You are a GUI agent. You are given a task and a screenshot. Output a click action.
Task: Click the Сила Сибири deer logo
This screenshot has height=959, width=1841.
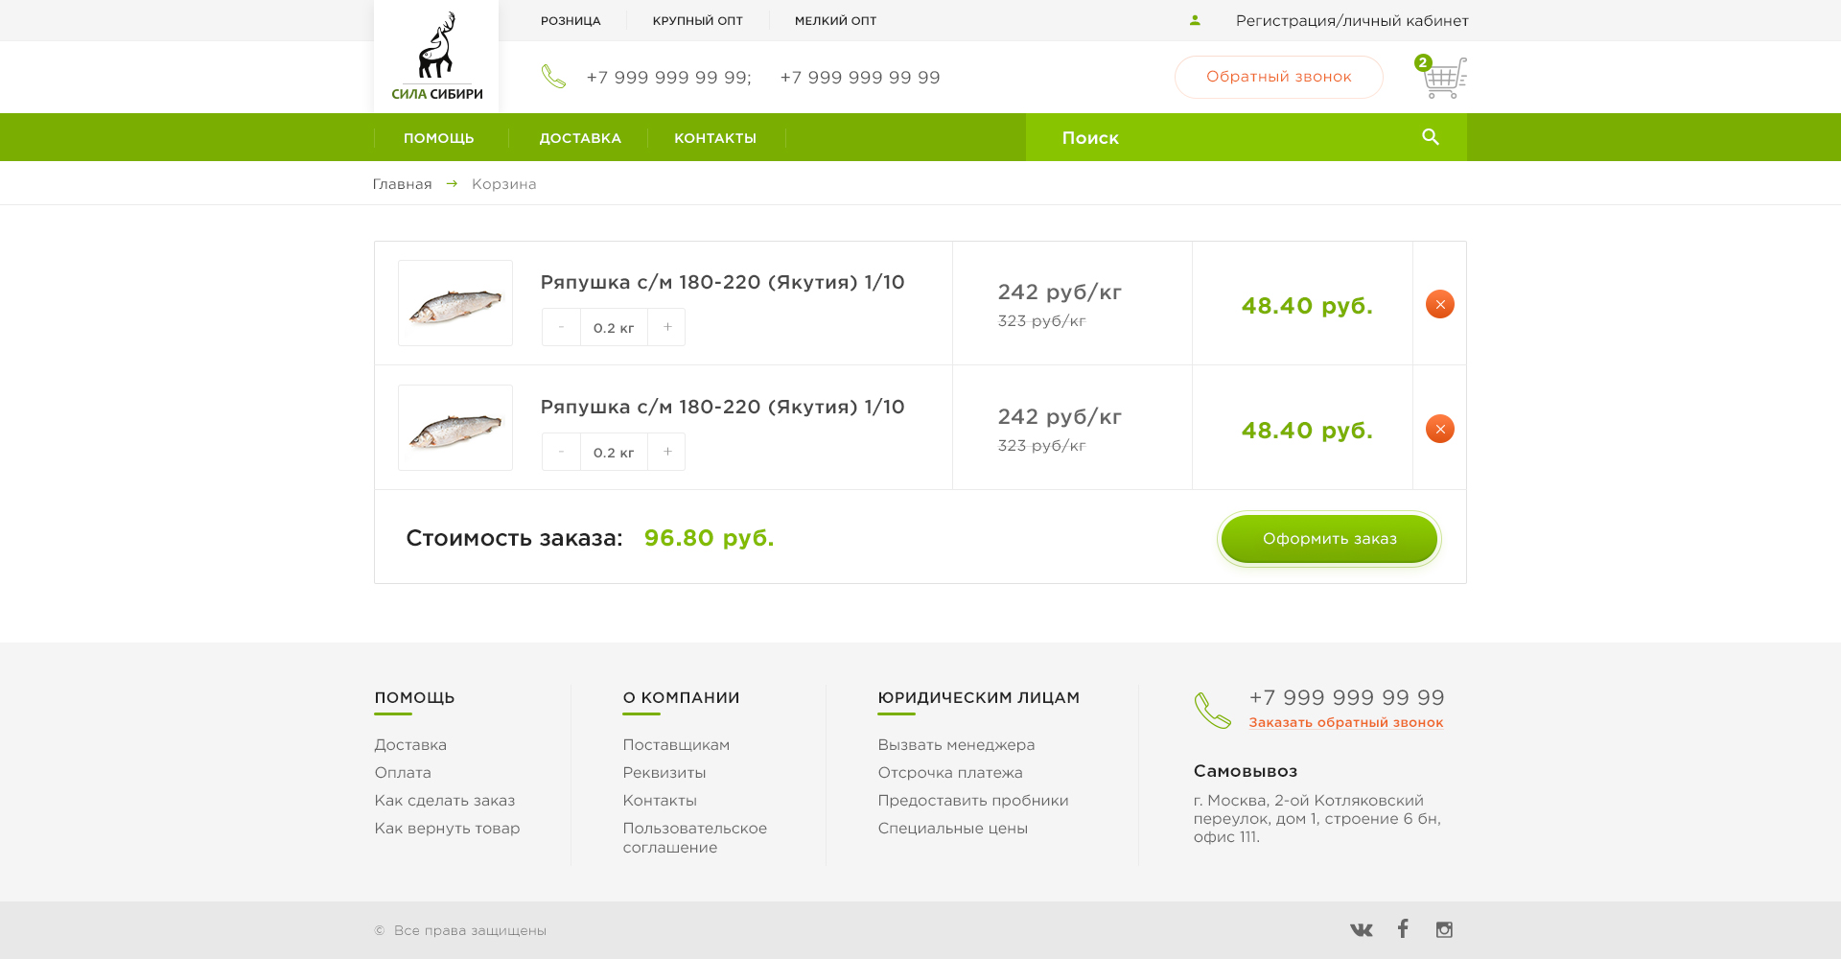click(x=436, y=58)
